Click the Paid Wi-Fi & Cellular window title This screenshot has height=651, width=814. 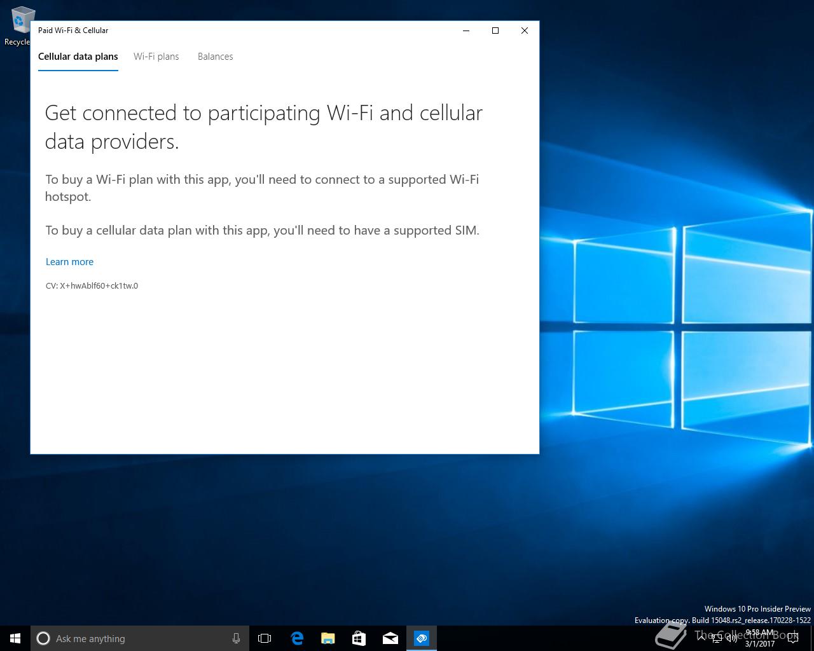coord(73,31)
